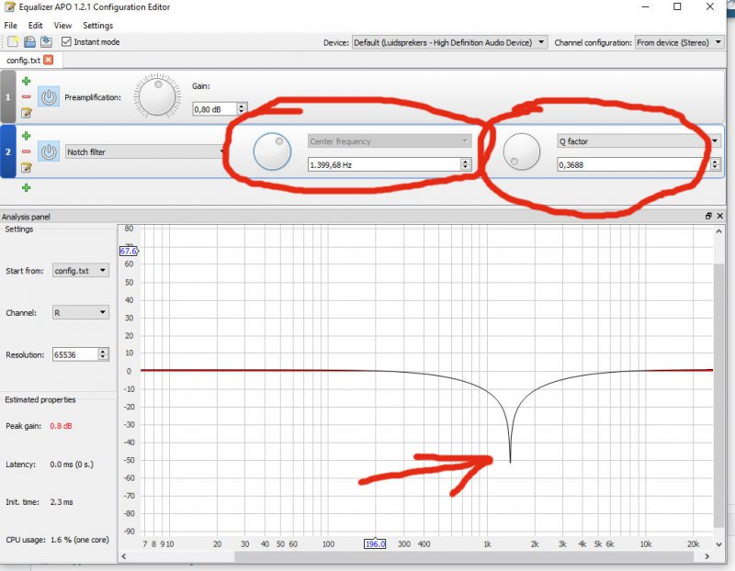Close the Configuration Editor window
The image size is (735, 571).
pyautogui.click(x=709, y=6)
